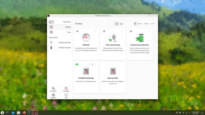Enable the Cool and breezy profile toggle

coord(103,31)
